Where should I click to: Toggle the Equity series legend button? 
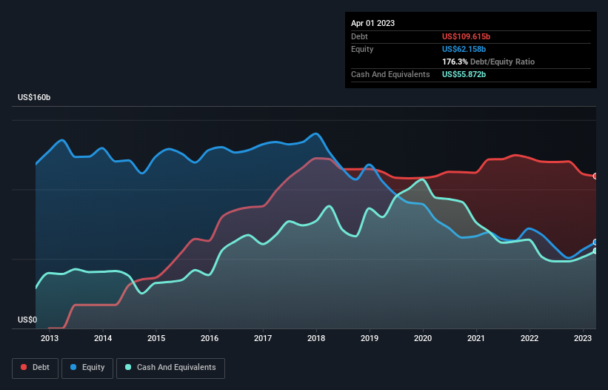[x=87, y=368]
